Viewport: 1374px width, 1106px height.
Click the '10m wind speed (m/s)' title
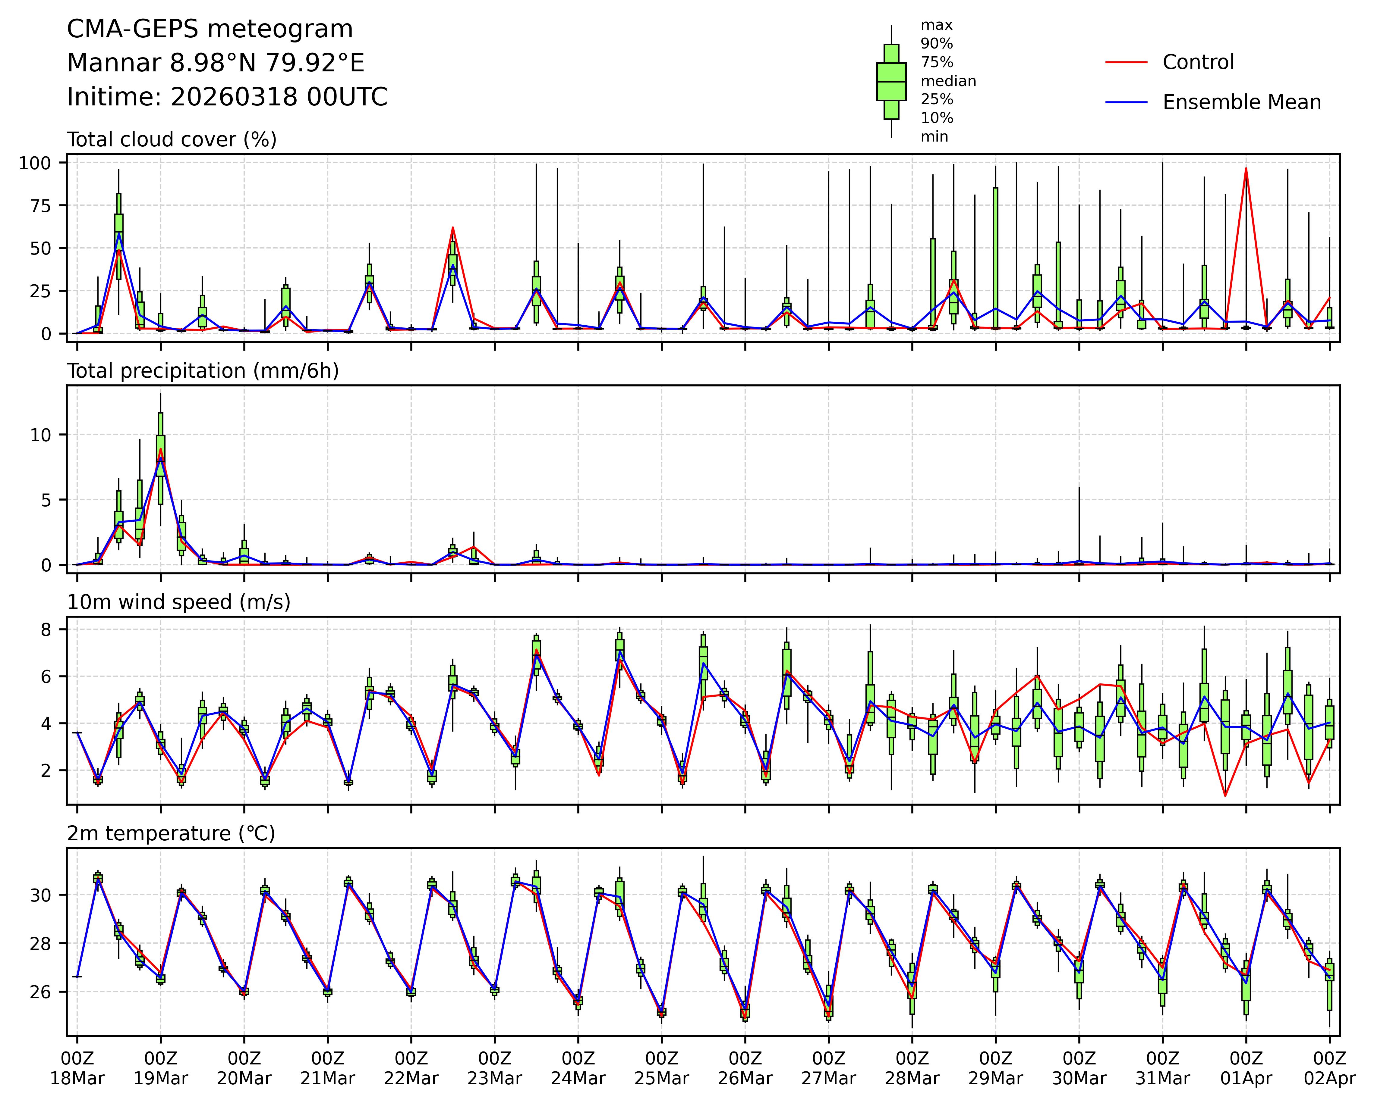(178, 602)
